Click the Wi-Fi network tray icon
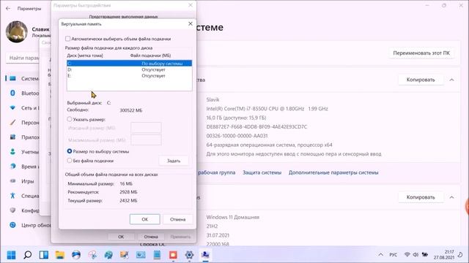469x263 pixels. 407,255
